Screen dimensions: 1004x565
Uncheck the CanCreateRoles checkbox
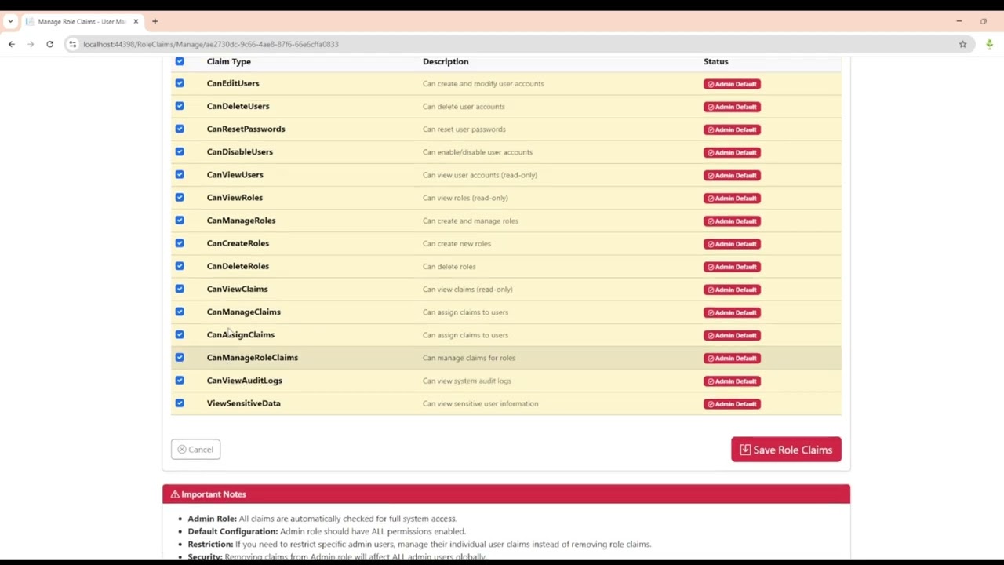(180, 243)
